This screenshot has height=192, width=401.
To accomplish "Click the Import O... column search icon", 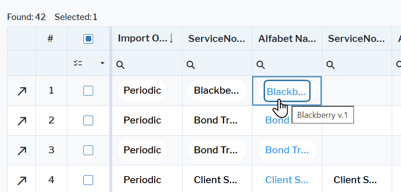I will click(120, 65).
